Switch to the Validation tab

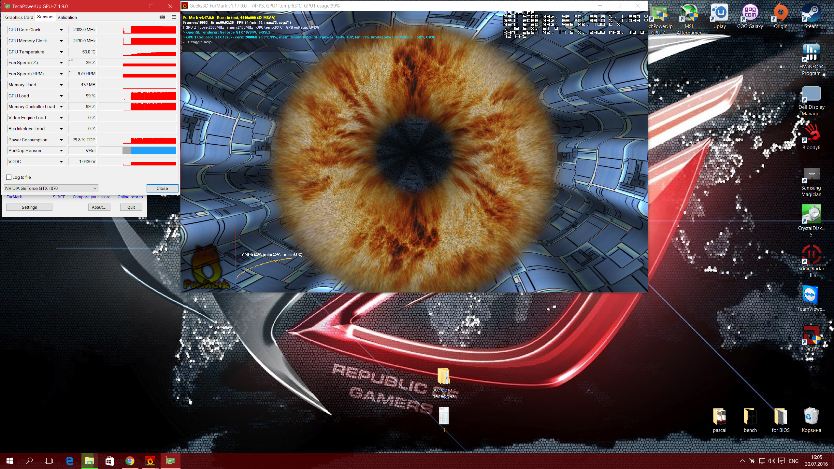point(67,17)
